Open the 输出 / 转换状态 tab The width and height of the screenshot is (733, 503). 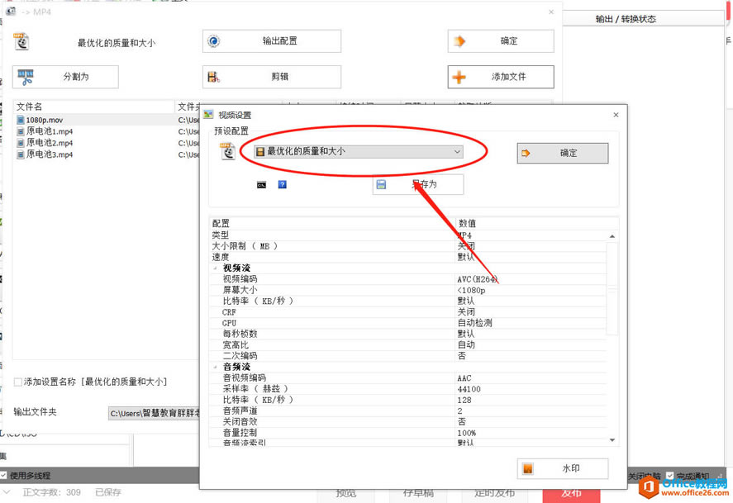[x=626, y=19]
